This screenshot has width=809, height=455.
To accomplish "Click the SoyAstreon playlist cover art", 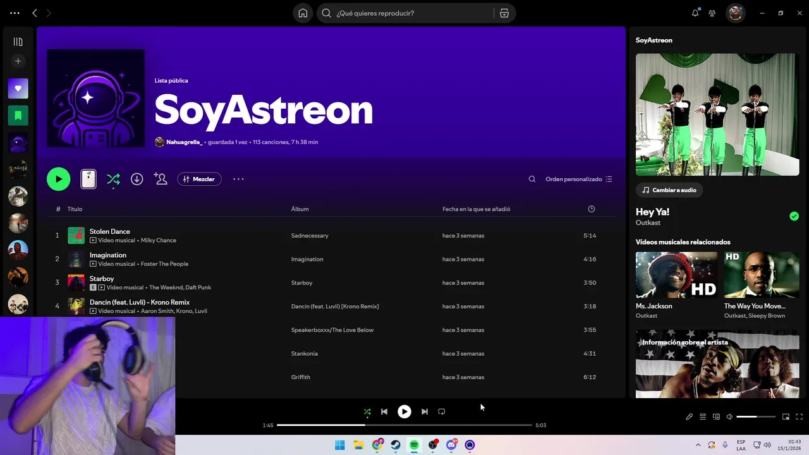I will coord(95,99).
